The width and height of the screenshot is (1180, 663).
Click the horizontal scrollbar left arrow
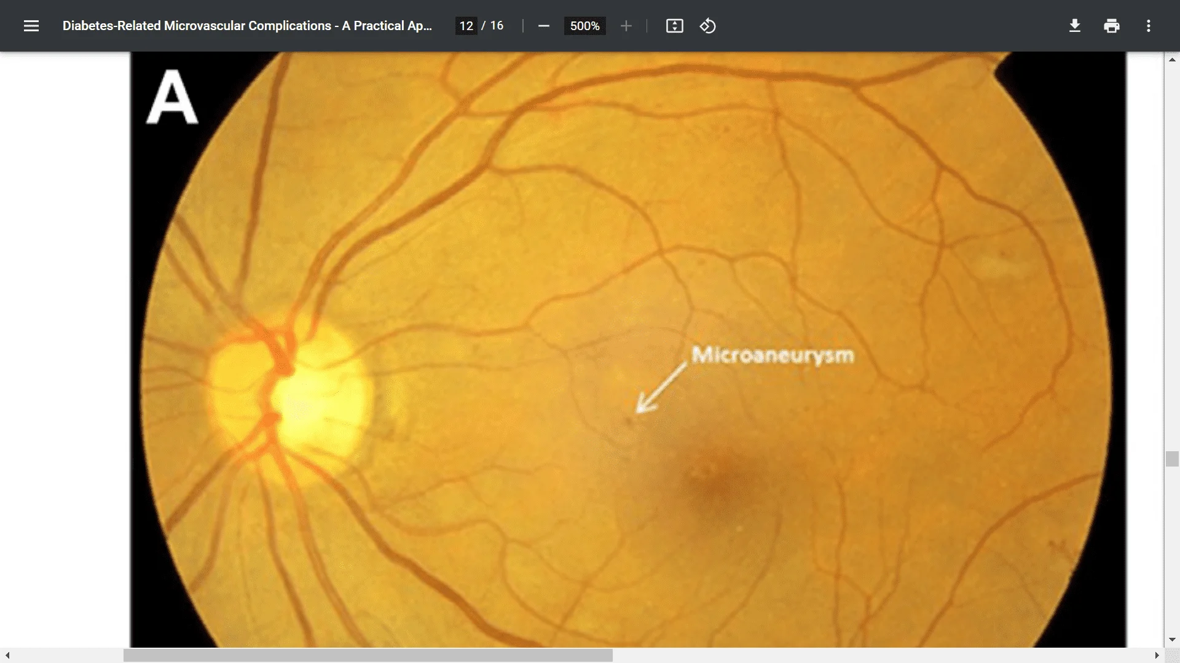(7, 656)
